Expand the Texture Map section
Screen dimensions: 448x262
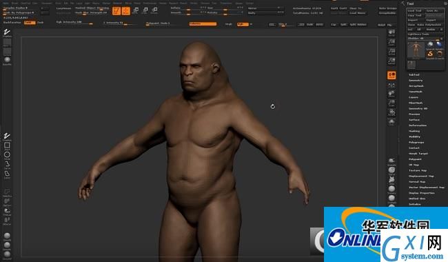pyautogui.click(x=418, y=170)
